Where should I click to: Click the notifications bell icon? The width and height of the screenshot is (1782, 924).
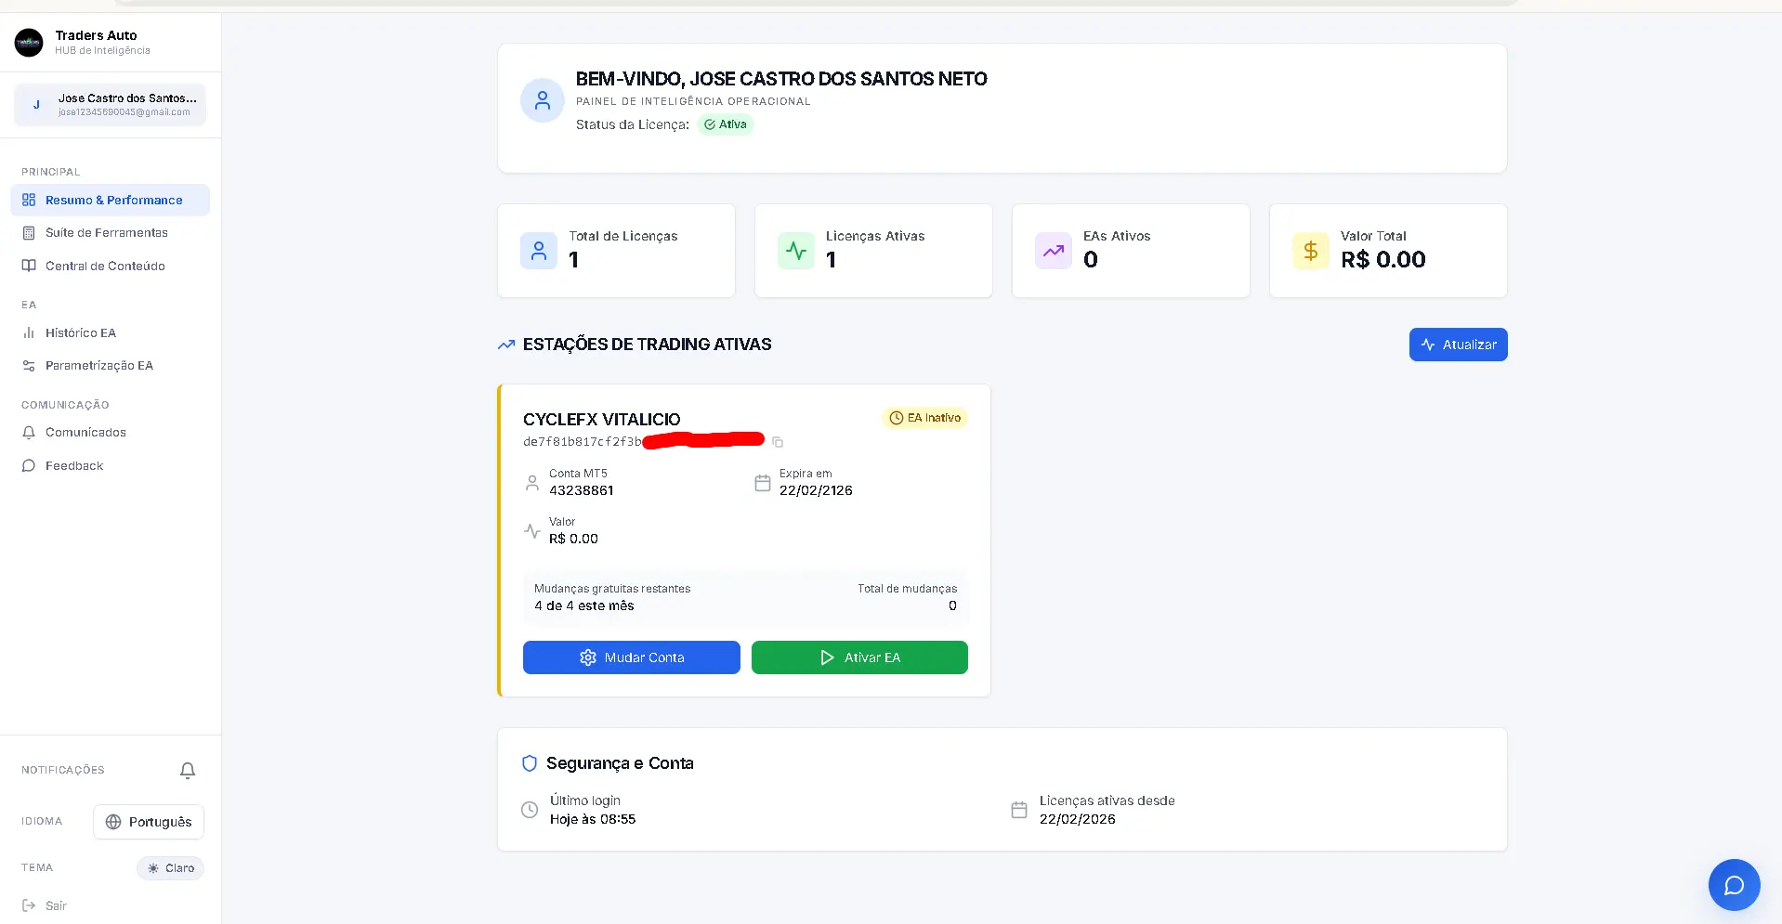(188, 771)
